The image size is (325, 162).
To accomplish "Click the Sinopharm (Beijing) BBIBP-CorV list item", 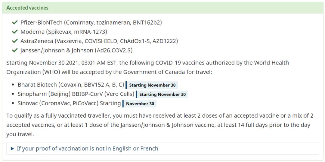I will coord(76,94).
